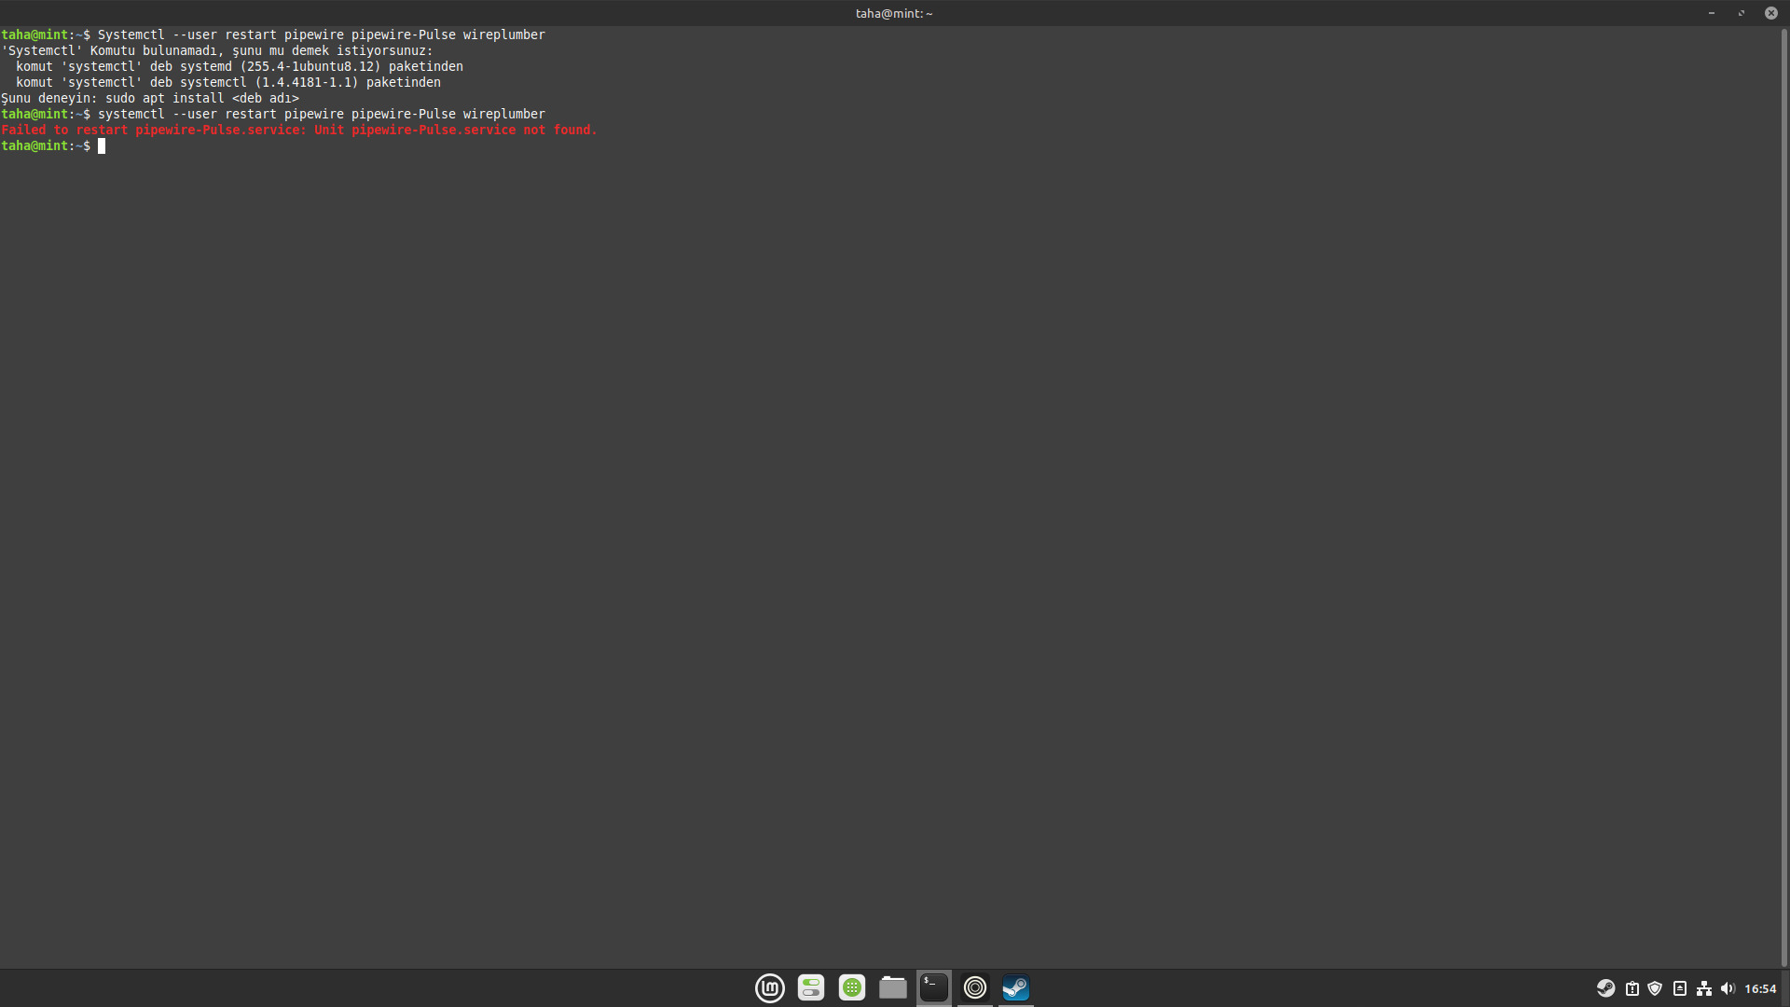1790x1007 pixels.
Task: Open the Files folder icon in panel
Action: click(x=893, y=987)
